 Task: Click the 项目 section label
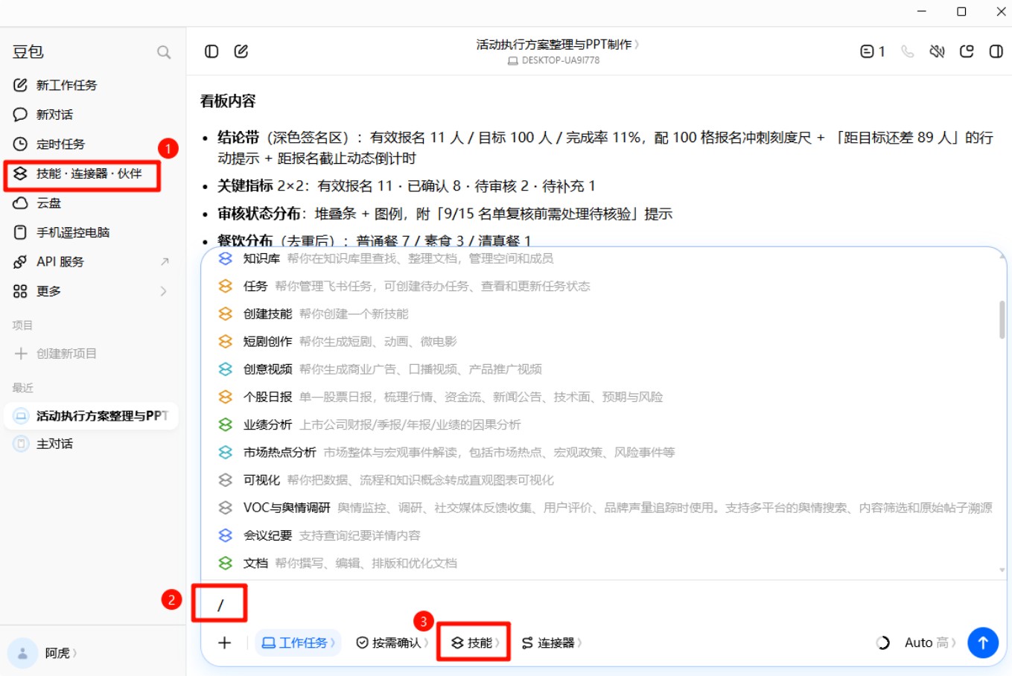click(x=22, y=325)
